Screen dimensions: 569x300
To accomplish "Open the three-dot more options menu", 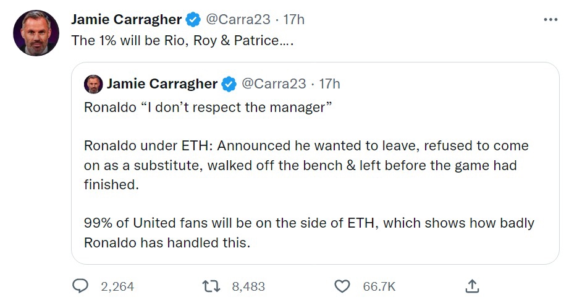I will [550, 20].
